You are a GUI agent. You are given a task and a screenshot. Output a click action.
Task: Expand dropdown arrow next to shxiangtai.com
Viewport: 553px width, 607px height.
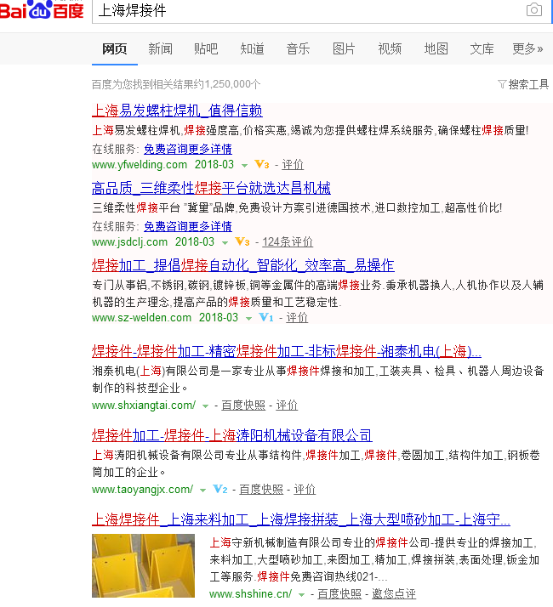coord(205,406)
